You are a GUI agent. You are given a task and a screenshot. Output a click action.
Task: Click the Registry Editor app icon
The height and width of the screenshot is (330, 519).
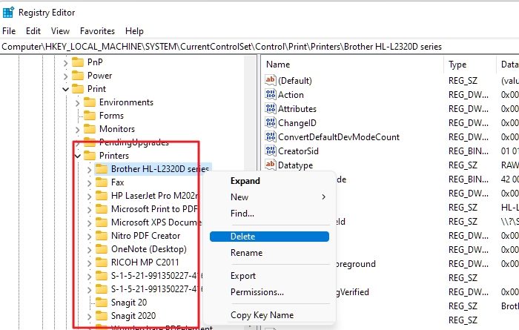tap(8, 13)
